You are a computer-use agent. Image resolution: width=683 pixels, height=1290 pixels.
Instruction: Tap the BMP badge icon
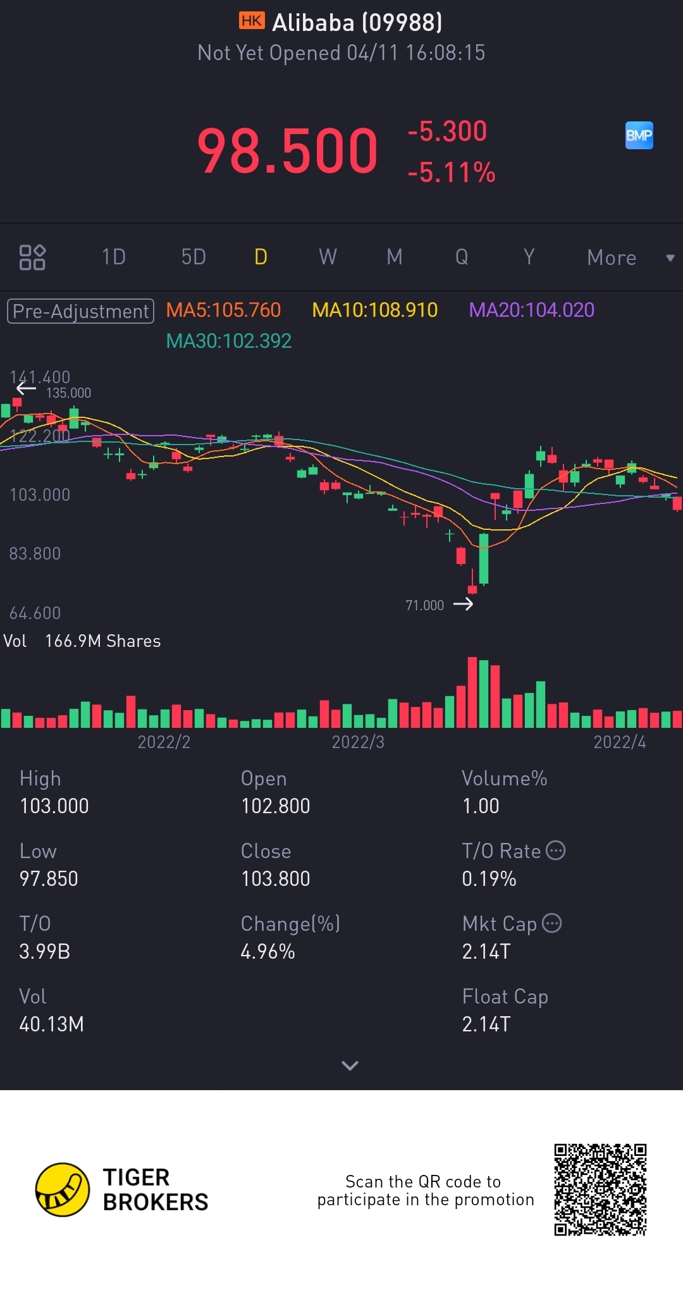coord(639,135)
